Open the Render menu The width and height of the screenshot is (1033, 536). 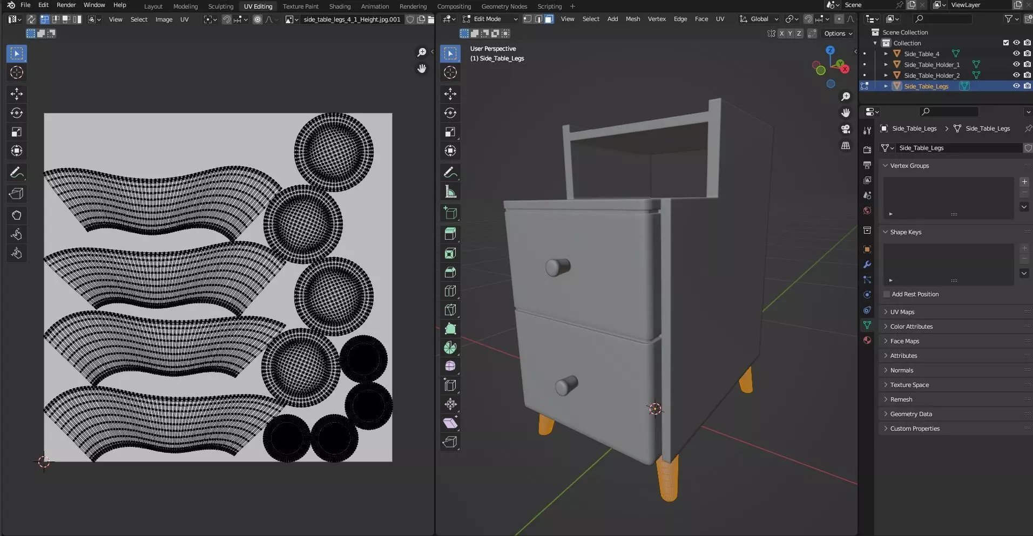[66, 5]
